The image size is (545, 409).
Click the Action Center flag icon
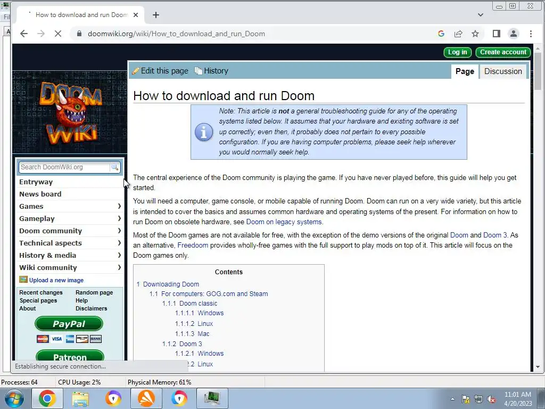coord(465,399)
